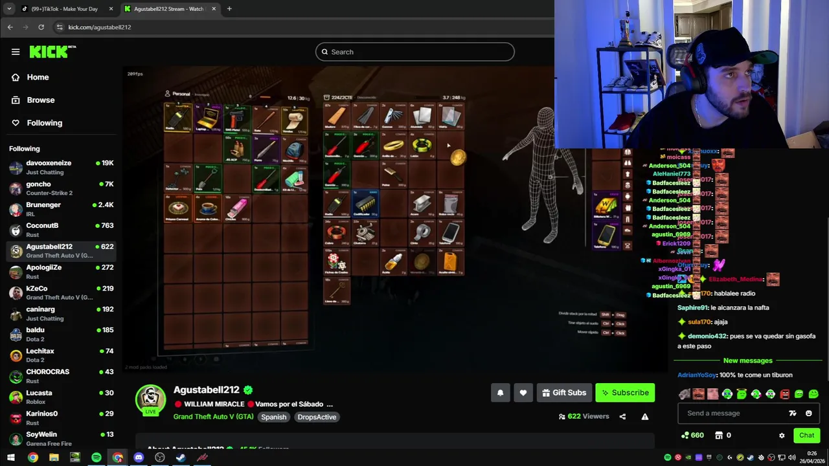Viewport: 829px width, 466px height.
Task: Open davooxeneize channel in Following list
Action: click(x=62, y=167)
